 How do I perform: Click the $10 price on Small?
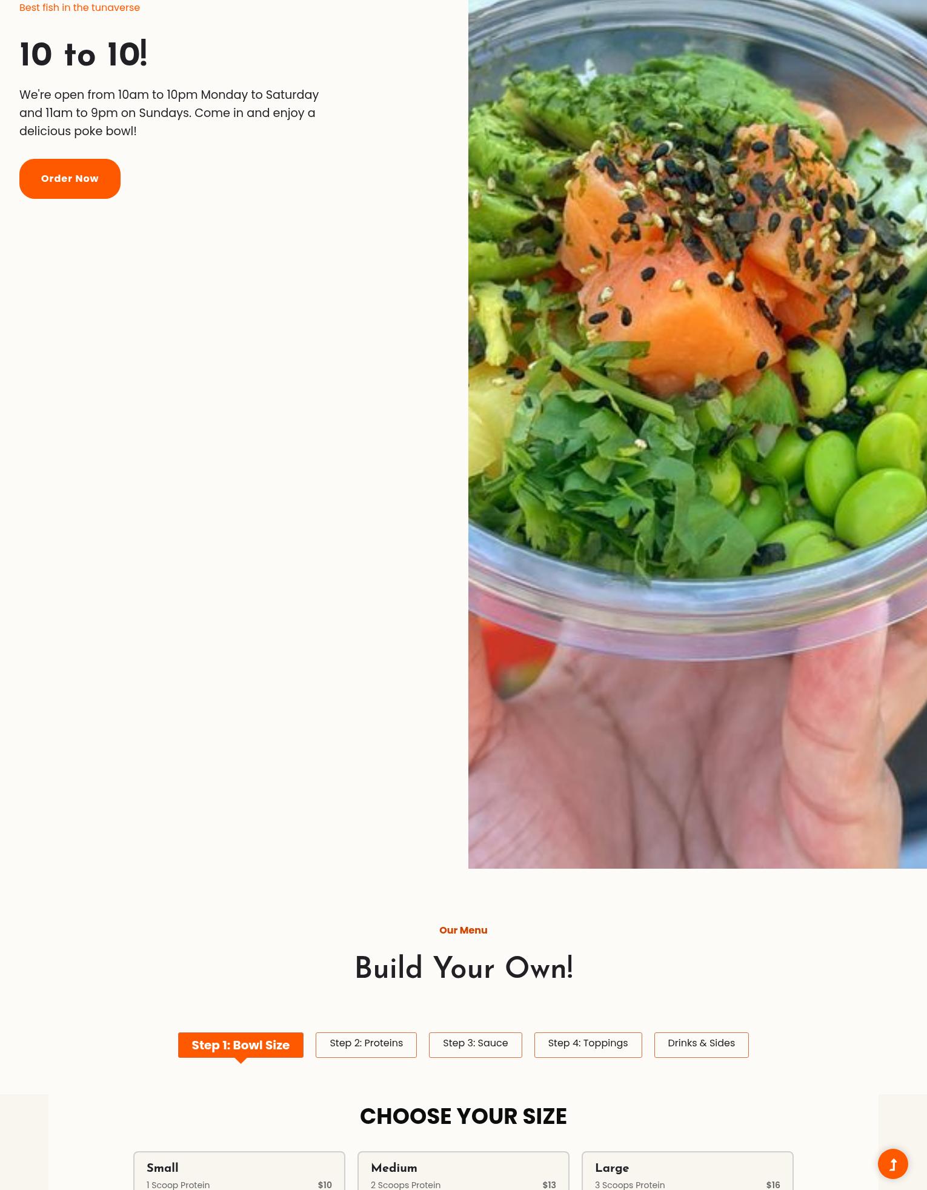click(325, 1185)
